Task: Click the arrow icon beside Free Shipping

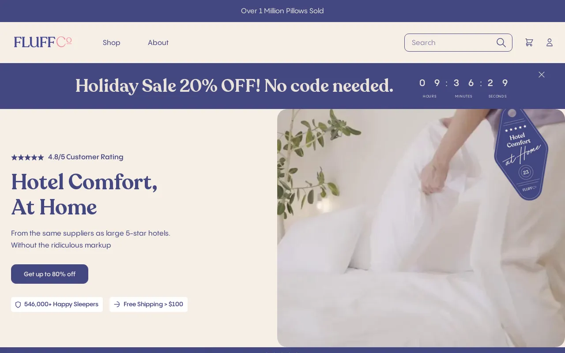Action: click(x=117, y=304)
